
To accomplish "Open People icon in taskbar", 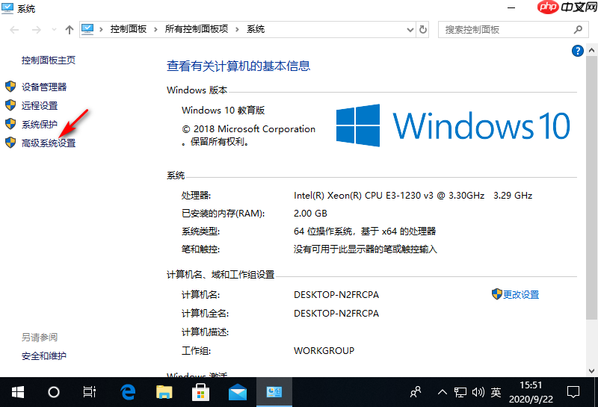I will pos(416,392).
